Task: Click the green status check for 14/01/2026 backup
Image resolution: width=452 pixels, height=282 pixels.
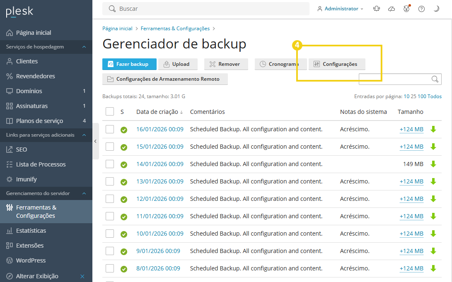Action: [124, 164]
